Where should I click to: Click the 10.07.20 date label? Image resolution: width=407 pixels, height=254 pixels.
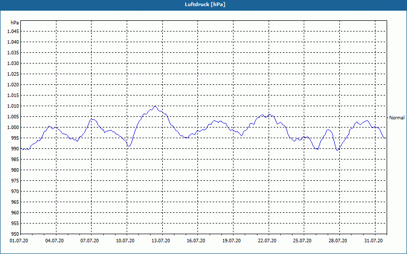pyautogui.click(x=125, y=241)
